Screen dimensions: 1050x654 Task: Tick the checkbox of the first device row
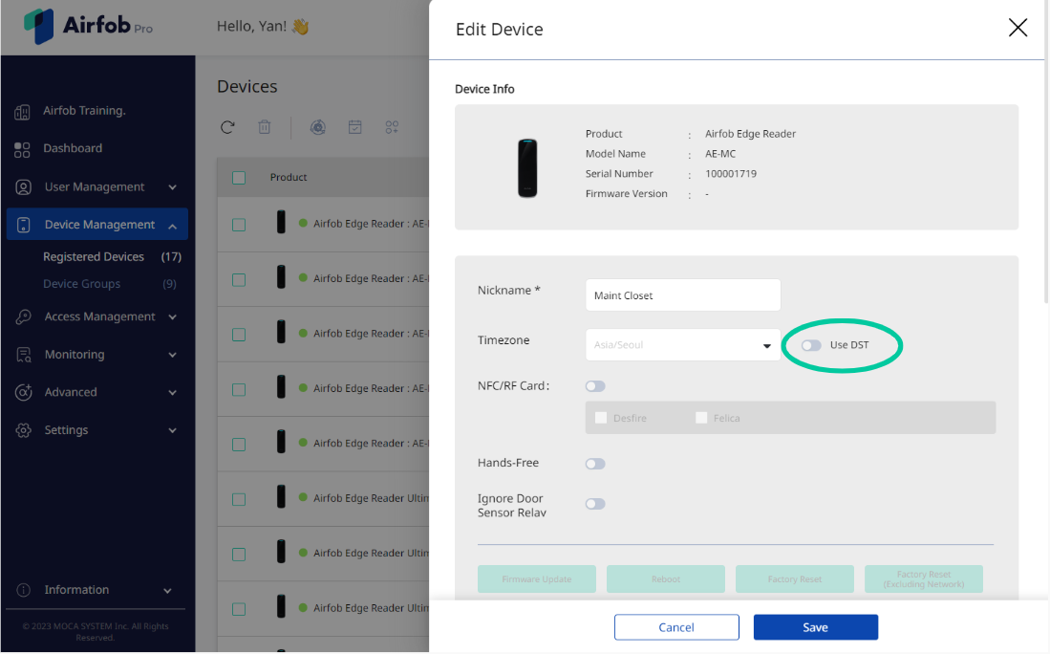tap(239, 225)
